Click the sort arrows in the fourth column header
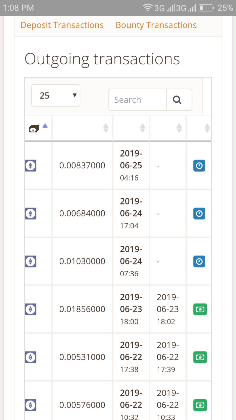The width and height of the screenshot is (236, 420). (179, 128)
